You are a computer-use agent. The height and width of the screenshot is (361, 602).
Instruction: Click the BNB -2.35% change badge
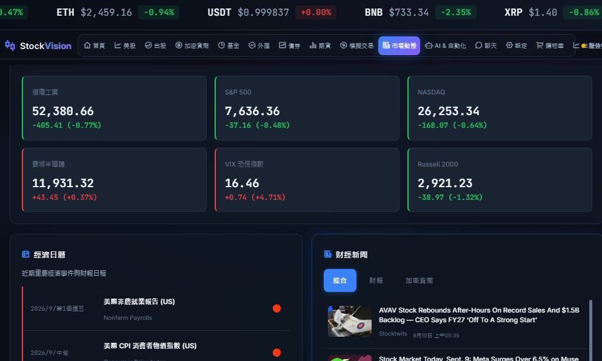pyautogui.click(x=456, y=12)
